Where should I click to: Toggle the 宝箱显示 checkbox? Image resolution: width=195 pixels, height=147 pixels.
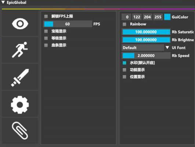[46, 31]
